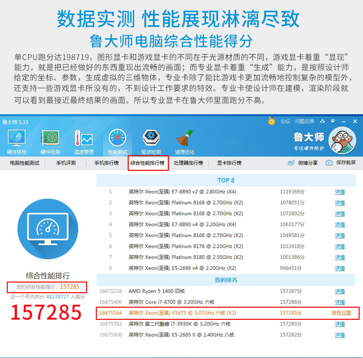Open the title bar dropdown menu arrow
This screenshot has height=358, width=363.
(333, 121)
